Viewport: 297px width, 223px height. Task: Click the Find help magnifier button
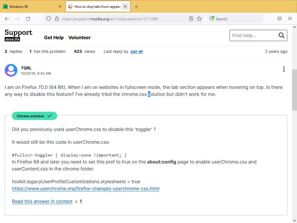pos(281,35)
